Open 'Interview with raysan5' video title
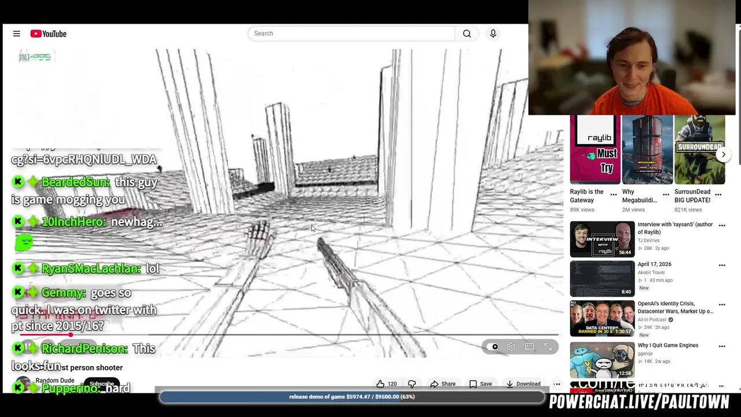Viewport: 741px width, 417px height. [675, 228]
